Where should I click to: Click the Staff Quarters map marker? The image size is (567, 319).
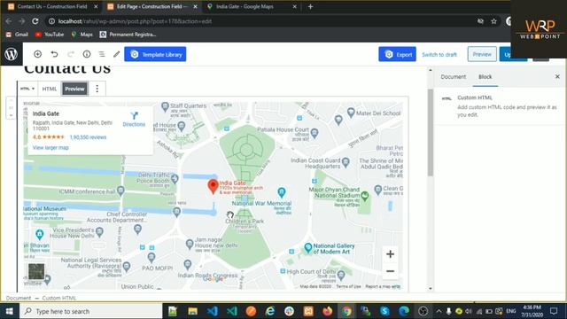[x=166, y=106]
